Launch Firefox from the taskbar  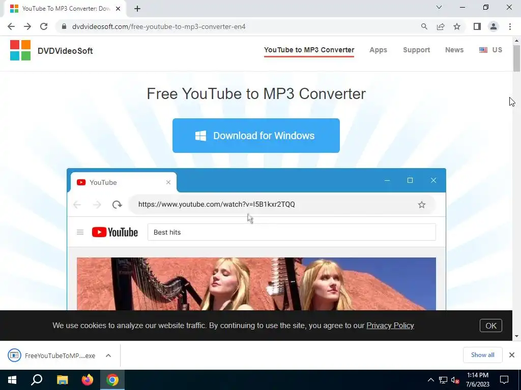tap(87, 380)
